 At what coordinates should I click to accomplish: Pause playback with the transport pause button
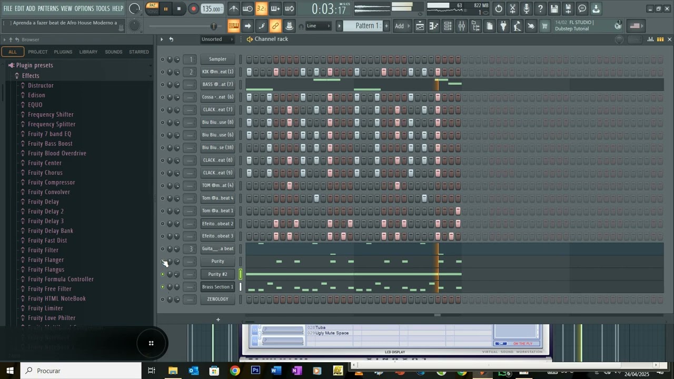point(165,9)
